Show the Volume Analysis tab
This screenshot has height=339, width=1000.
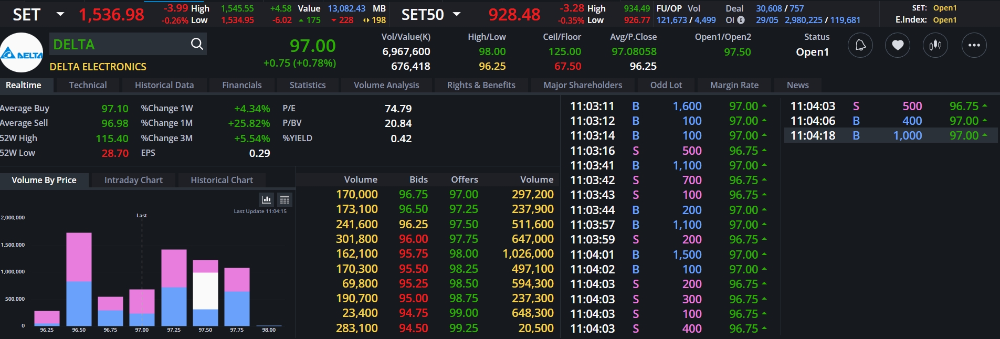[x=386, y=85]
